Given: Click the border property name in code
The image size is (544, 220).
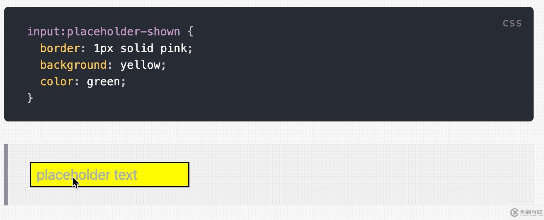Looking at the screenshot, I should point(60,48).
